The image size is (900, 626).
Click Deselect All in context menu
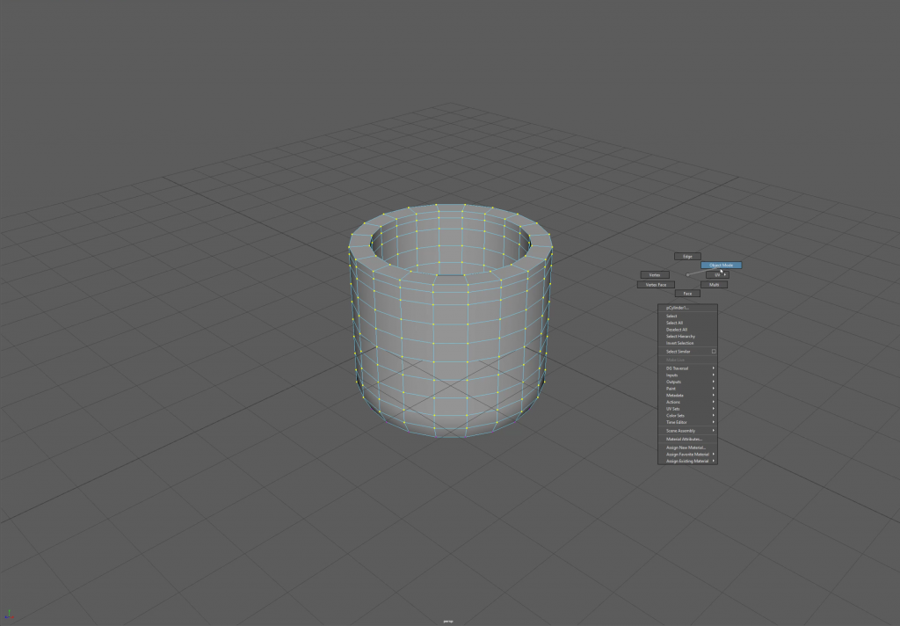pyautogui.click(x=677, y=330)
